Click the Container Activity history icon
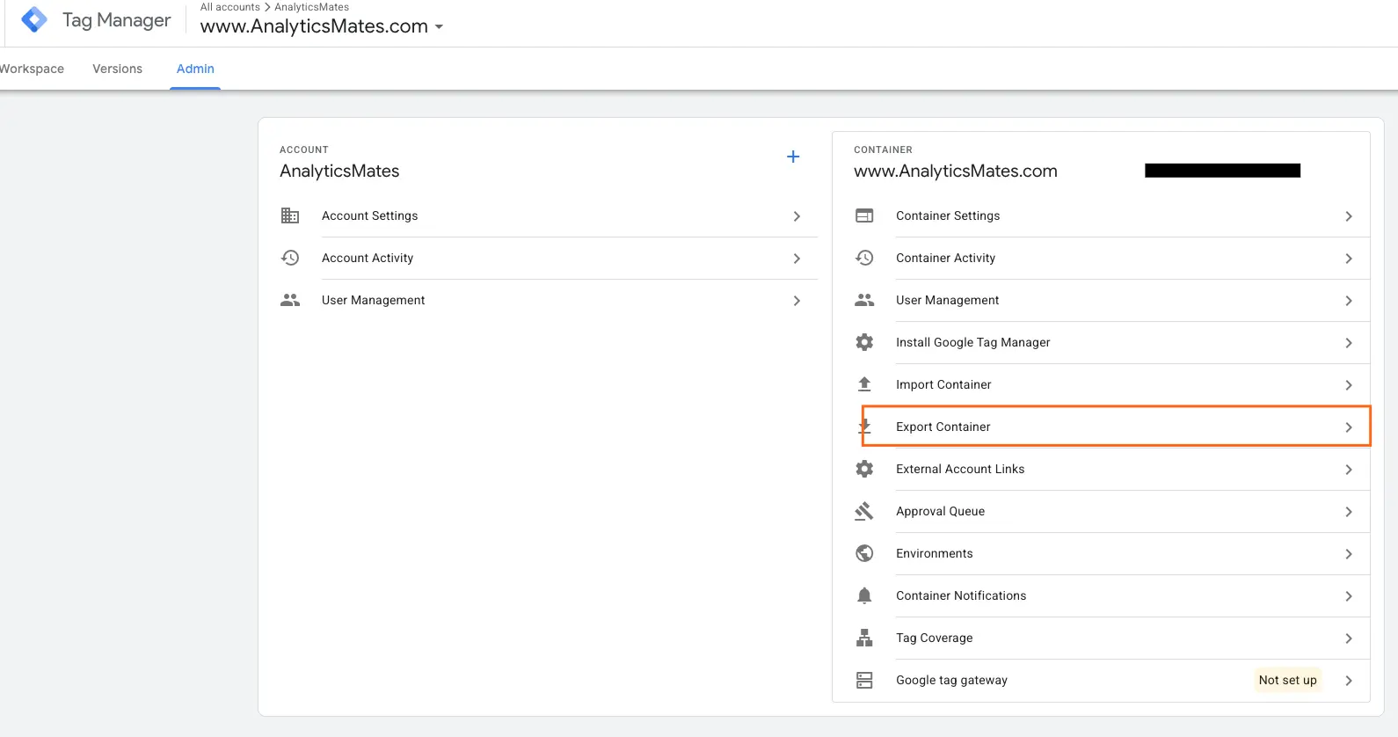 click(864, 258)
